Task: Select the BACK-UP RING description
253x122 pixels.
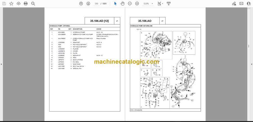Action: pos(78,60)
